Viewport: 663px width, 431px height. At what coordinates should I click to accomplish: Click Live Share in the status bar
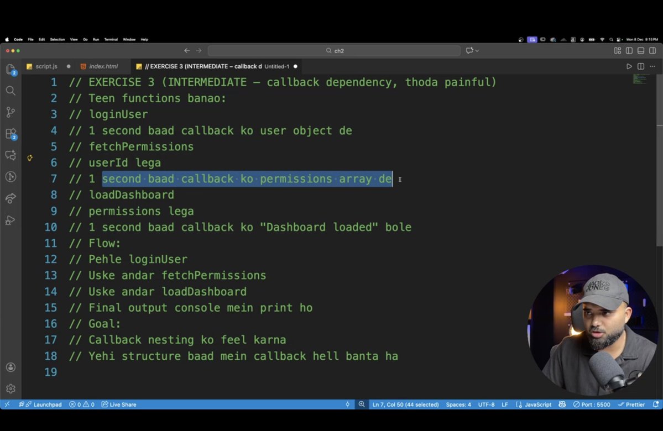pyautogui.click(x=119, y=404)
